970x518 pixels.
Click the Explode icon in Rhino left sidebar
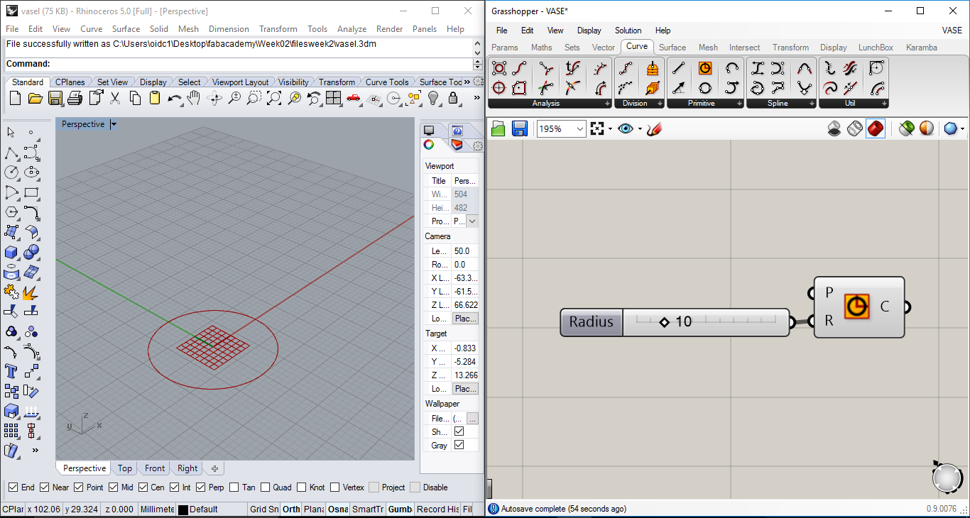pos(31,292)
